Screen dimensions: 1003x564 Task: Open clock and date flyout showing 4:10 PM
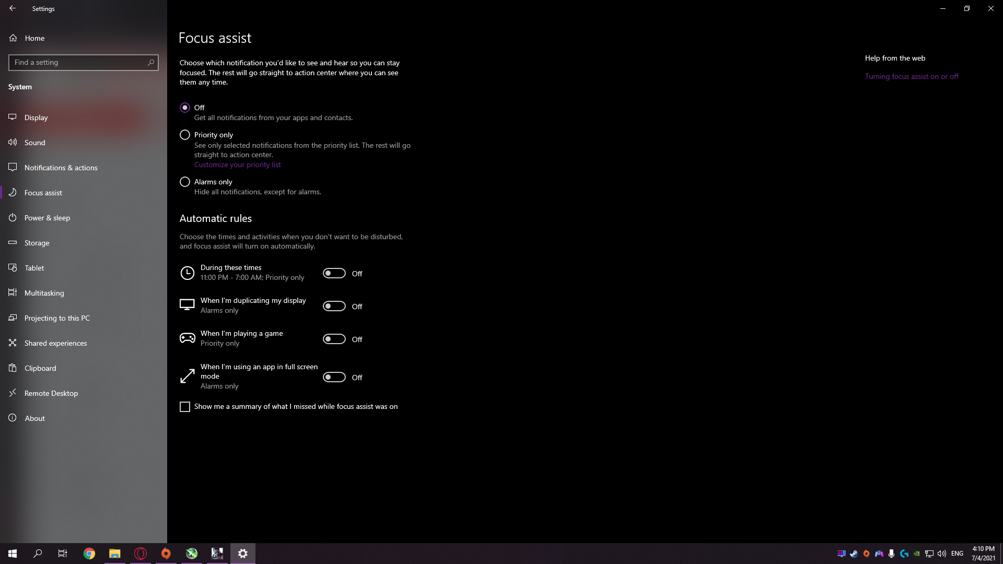[x=983, y=554]
